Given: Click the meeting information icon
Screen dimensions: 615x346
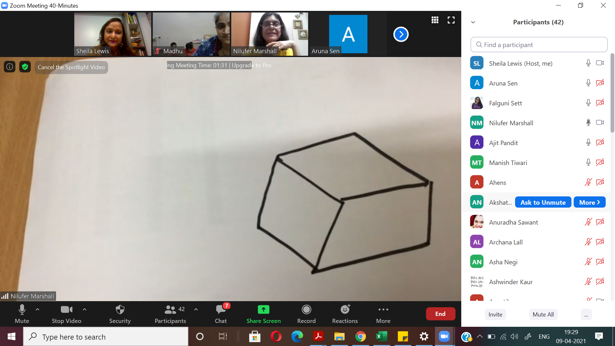Looking at the screenshot, I should pyautogui.click(x=10, y=67).
